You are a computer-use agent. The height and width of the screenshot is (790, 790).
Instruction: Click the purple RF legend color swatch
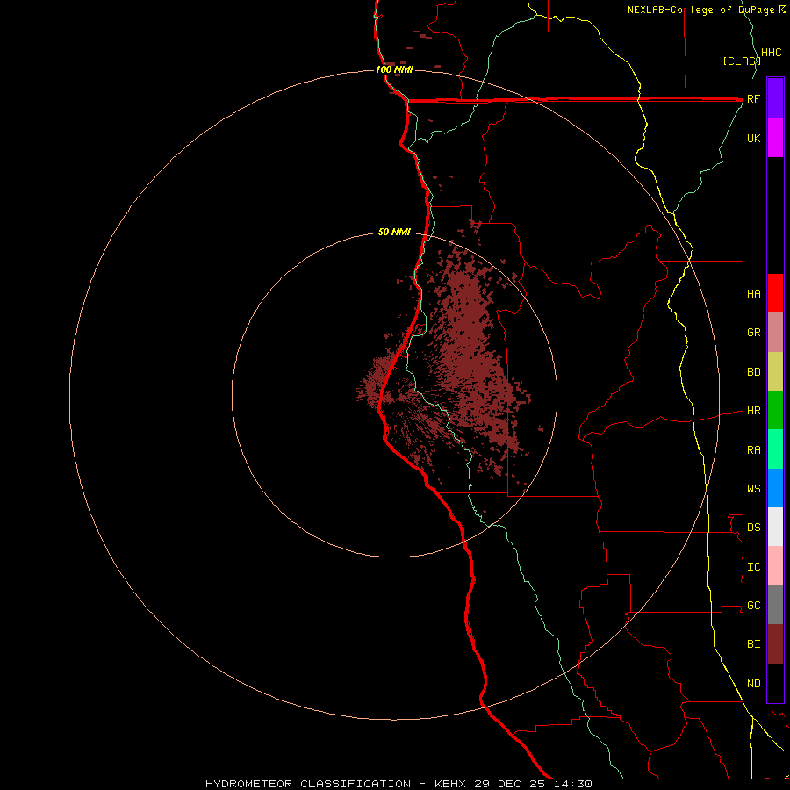click(x=775, y=98)
